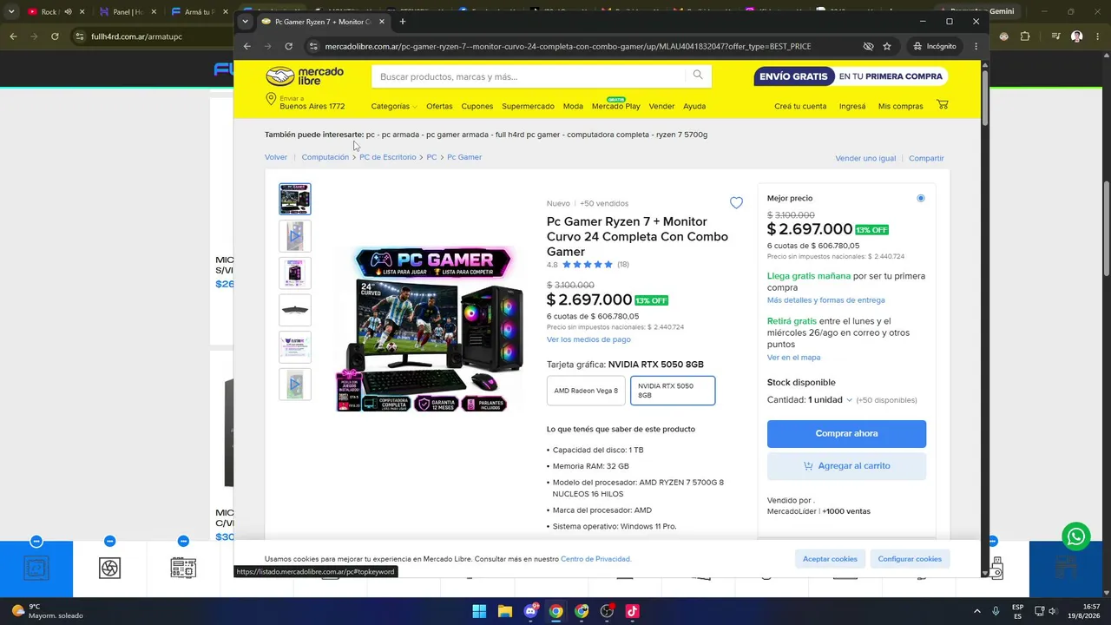This screenshot has width=1111, height=625.
Task: Show hidden system tray icons
Action: (x=976, y=611)
